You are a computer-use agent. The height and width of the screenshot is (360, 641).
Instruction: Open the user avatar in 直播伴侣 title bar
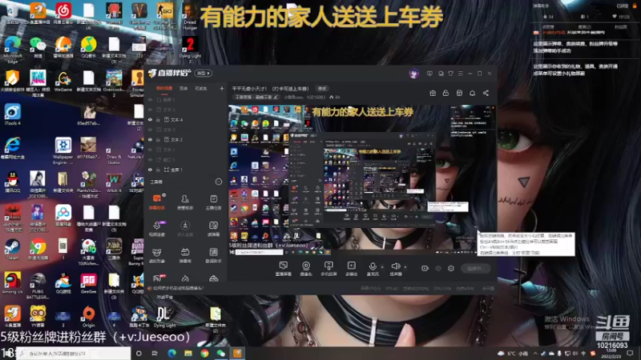pos(413,74)
